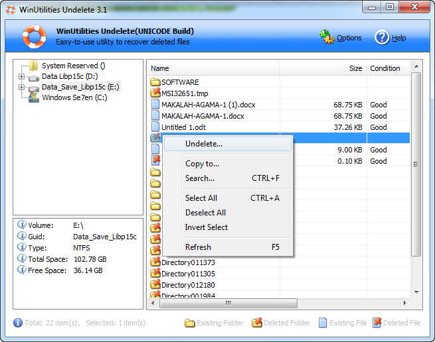Image resolution: width=435 pixels, height=342 pixels.
Task: Choose Deselect All in the context menu
Action: coord(228,213)
